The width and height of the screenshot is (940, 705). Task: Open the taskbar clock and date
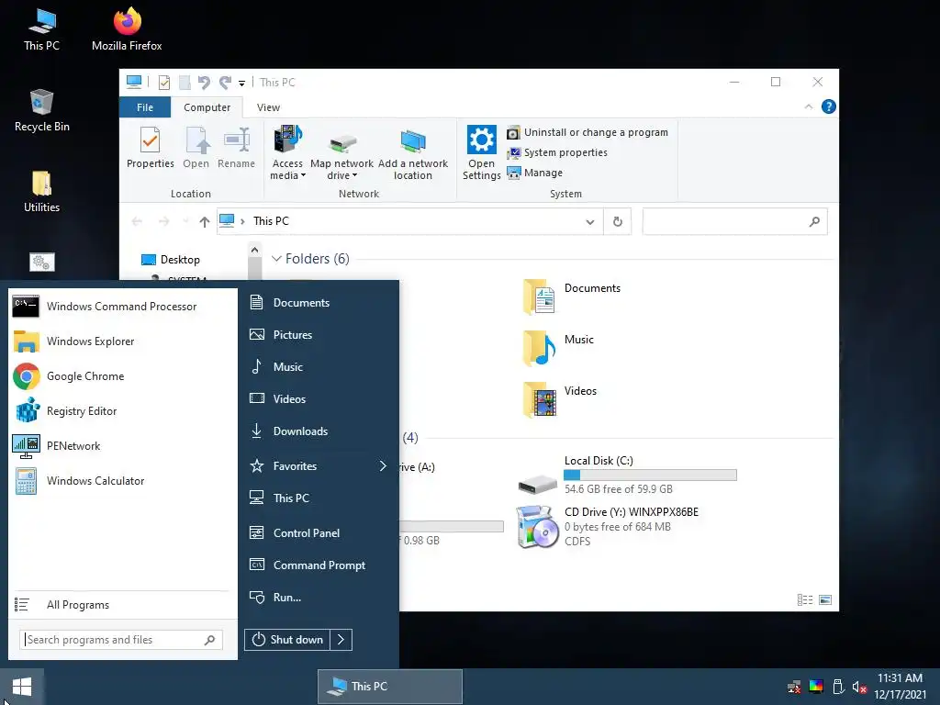click(x=900, y=687)
